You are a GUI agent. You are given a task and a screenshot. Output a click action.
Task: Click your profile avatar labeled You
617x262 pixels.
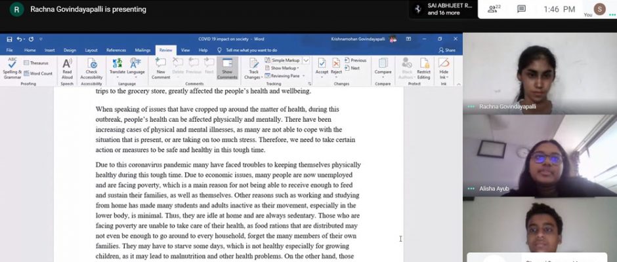point(600,9)
